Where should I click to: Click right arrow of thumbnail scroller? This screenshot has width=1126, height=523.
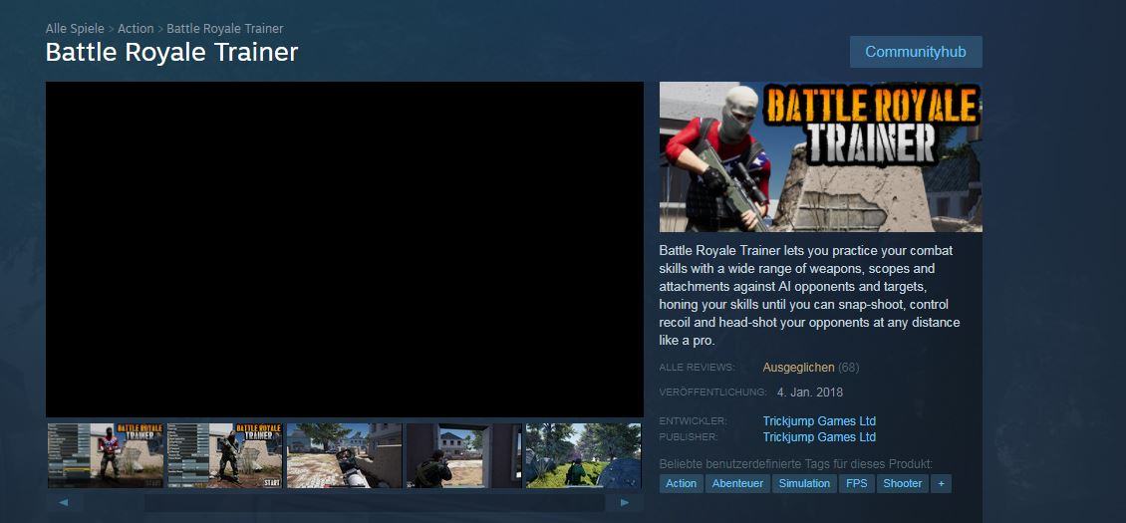point(625,502)
